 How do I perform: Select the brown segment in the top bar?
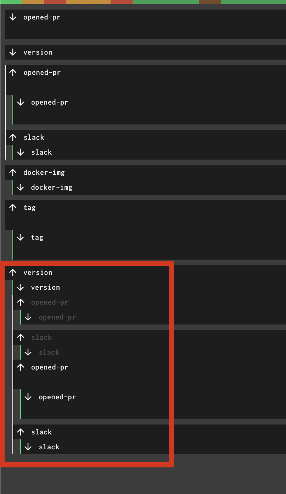(x=209, y=2)
